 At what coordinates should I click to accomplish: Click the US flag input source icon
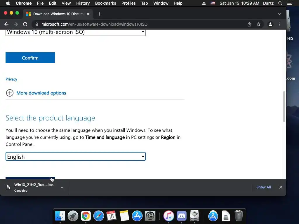click(x=213, y=3)
